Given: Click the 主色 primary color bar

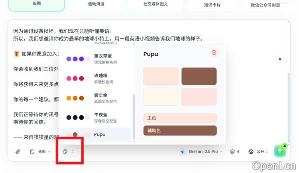Looking at the screenshot, I should pos(180,118).
